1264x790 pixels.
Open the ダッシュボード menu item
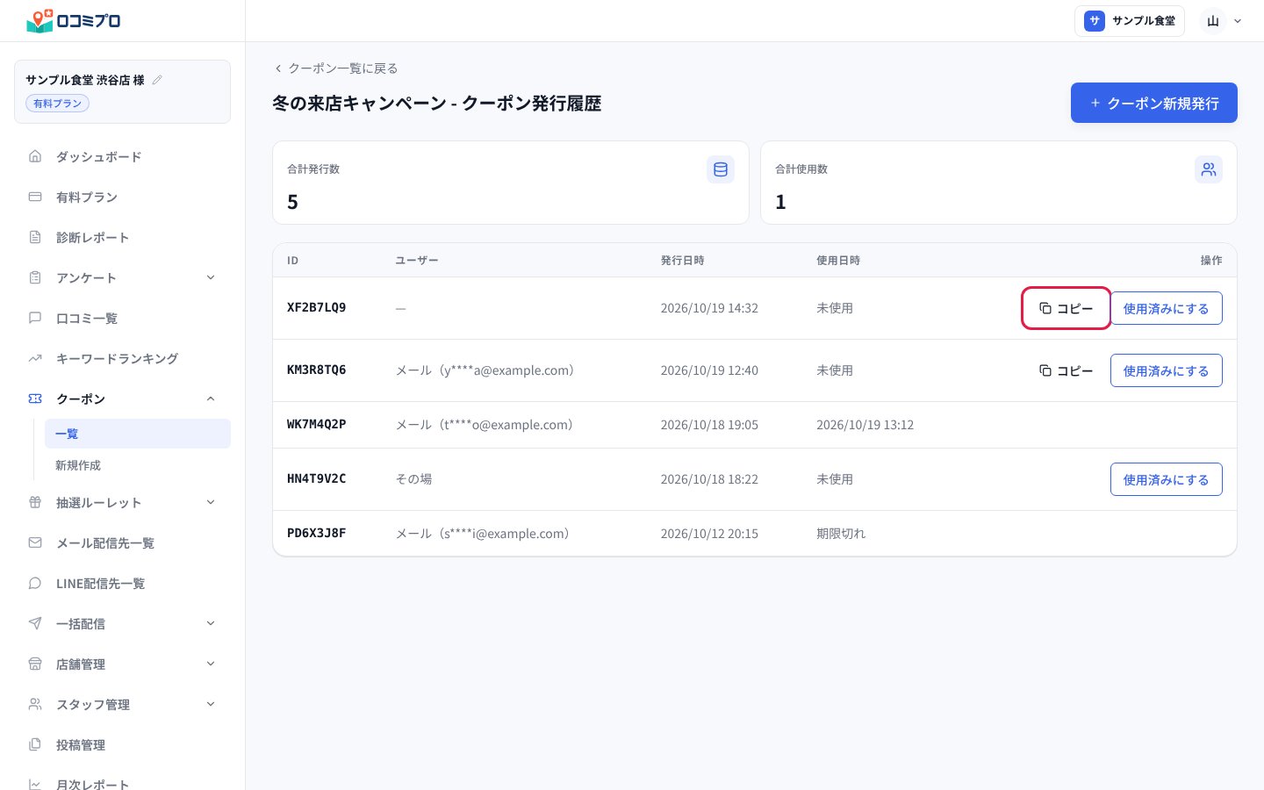tap(122, 156)
